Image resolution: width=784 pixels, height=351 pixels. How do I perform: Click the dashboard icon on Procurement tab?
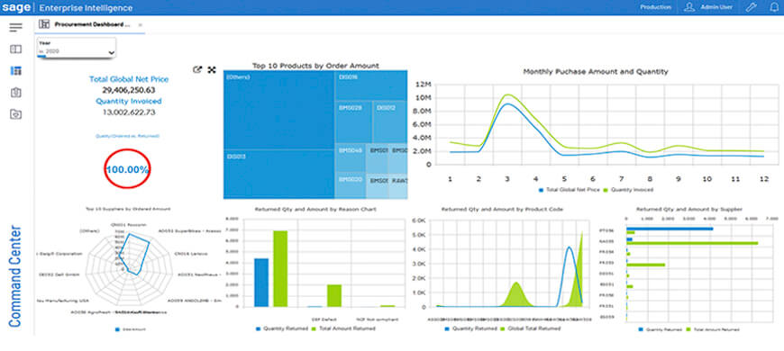click(x=44, y=24)
